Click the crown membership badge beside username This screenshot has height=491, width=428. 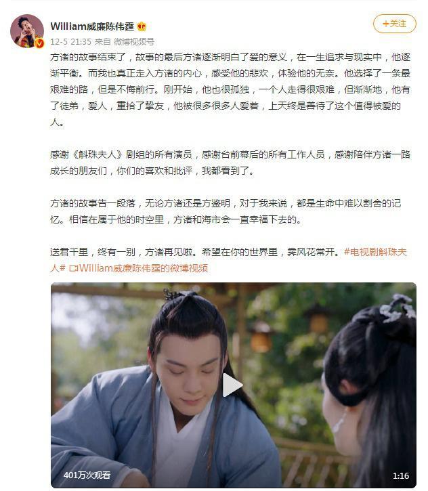point(142,26)
